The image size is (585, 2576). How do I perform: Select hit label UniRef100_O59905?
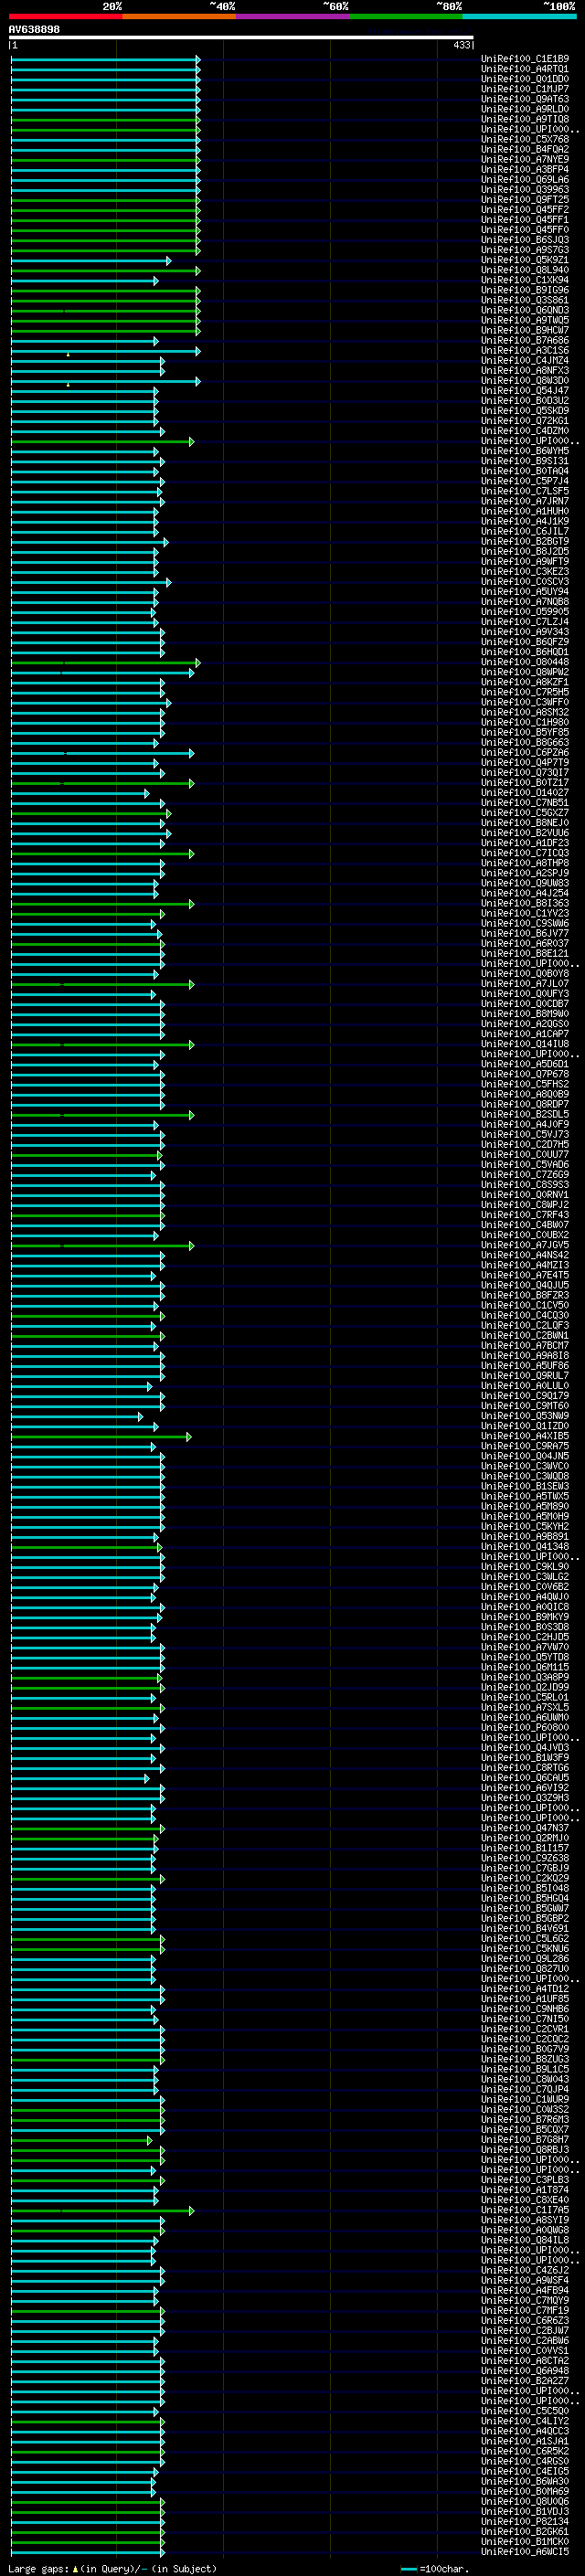pos(525,611)
